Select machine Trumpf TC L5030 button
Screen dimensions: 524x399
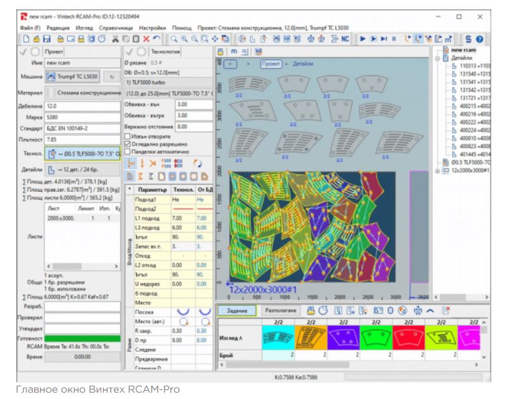point(72,77)
